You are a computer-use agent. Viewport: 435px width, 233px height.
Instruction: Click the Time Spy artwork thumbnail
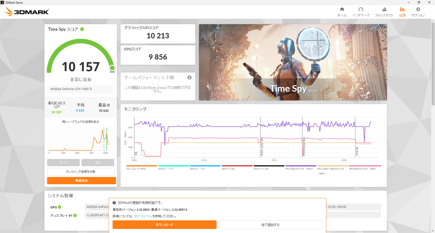click(x=293, y=62)
